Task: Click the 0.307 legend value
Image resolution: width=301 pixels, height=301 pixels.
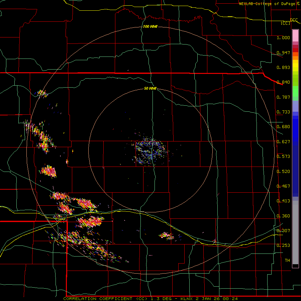Action: (x=283, y=231)
